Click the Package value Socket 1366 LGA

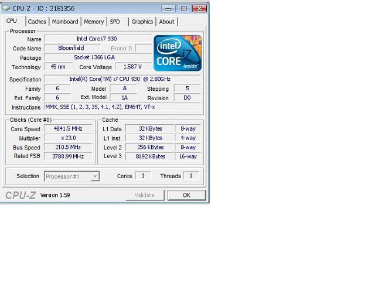pos(98,57)
